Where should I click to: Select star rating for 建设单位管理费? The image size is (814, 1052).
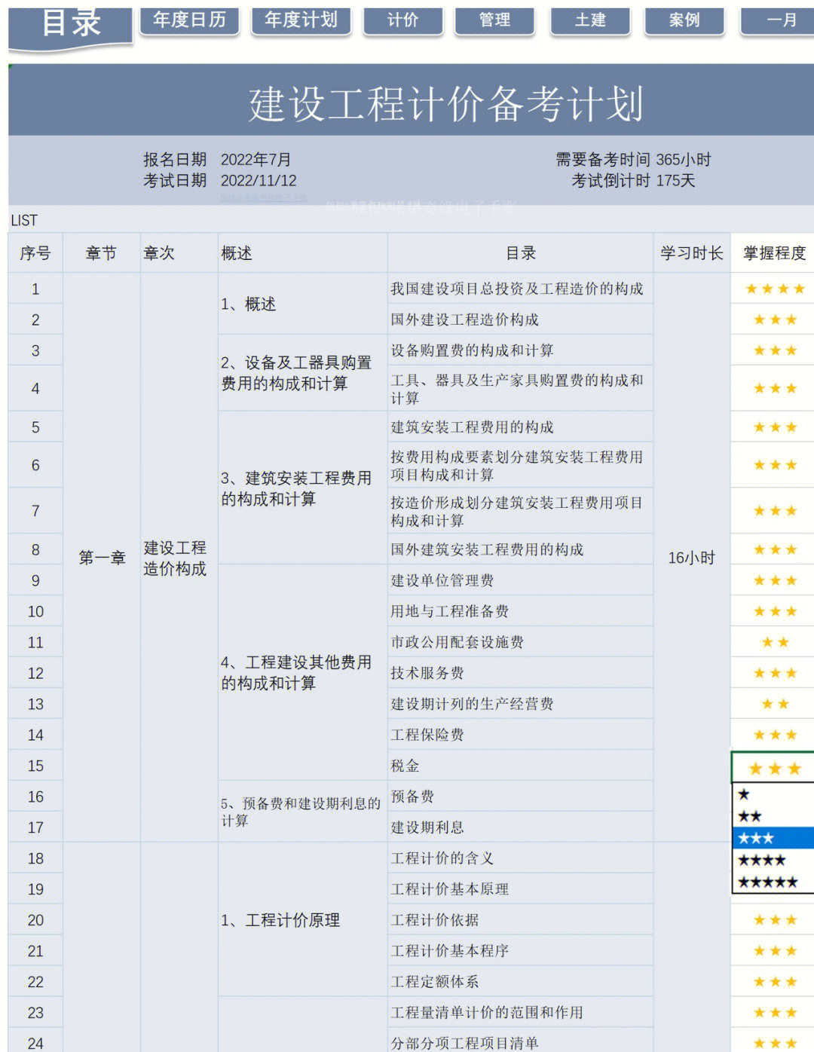773,580
